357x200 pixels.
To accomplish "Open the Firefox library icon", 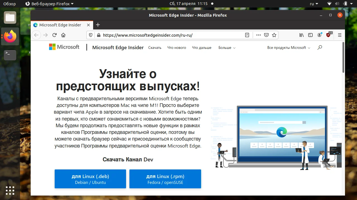I will tap(301, 35).
